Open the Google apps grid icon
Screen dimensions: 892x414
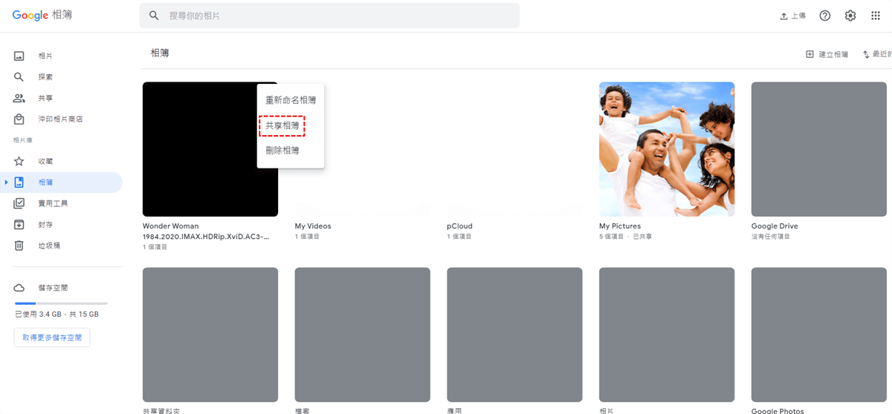[x=876, y=16]
